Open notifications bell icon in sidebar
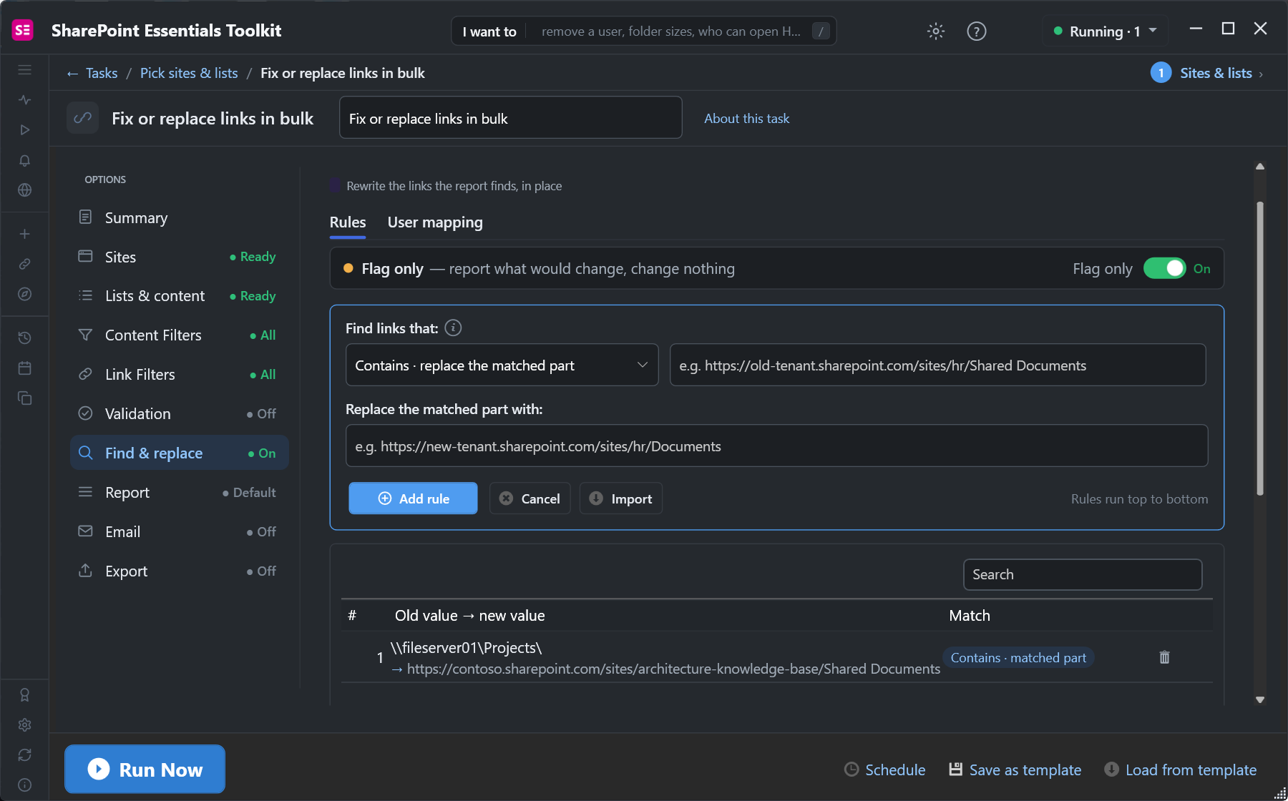The image size is (1288, 801). point(24,160)
